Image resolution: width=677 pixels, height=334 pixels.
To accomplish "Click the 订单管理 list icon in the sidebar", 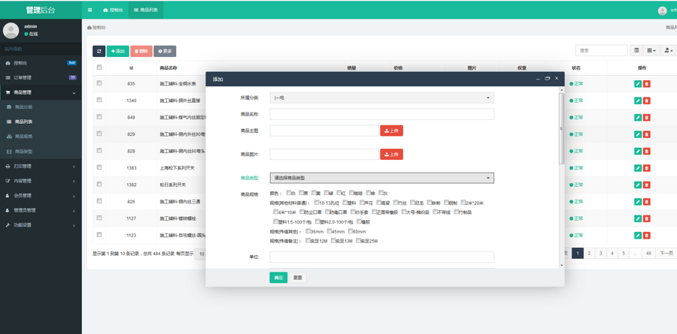I will coord(8,77).
